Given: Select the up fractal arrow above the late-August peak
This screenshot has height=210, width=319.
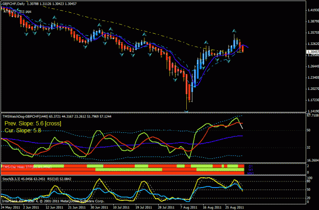Looking at the screenshot, I should [234, 31].
